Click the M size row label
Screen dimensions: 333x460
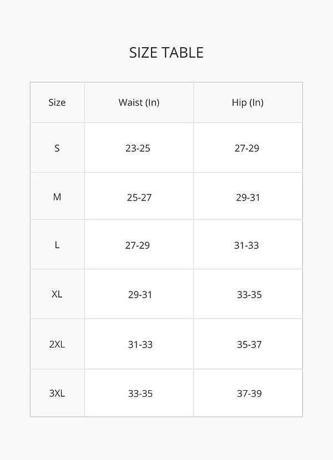tap(57, 197)
